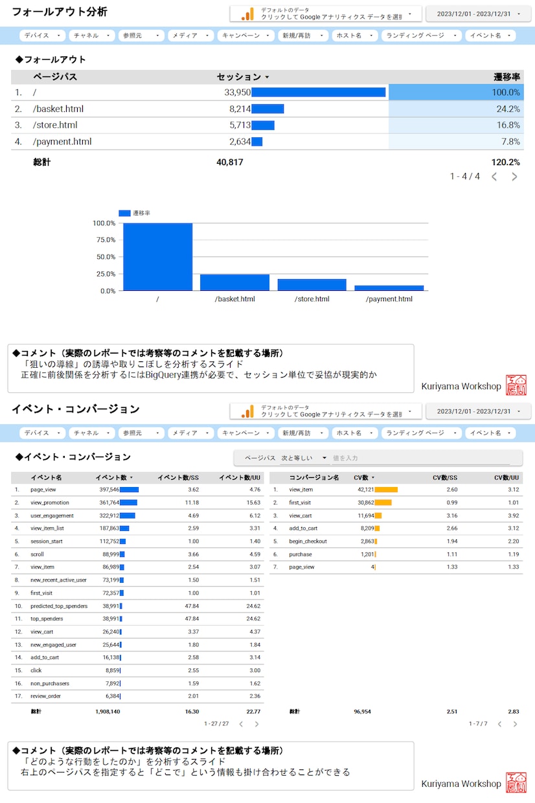This screenshot has height=803, width=535.
Task: Select /payment.html row in フォールアウト table
Action: pyautogui.click(x=267, y=142)
